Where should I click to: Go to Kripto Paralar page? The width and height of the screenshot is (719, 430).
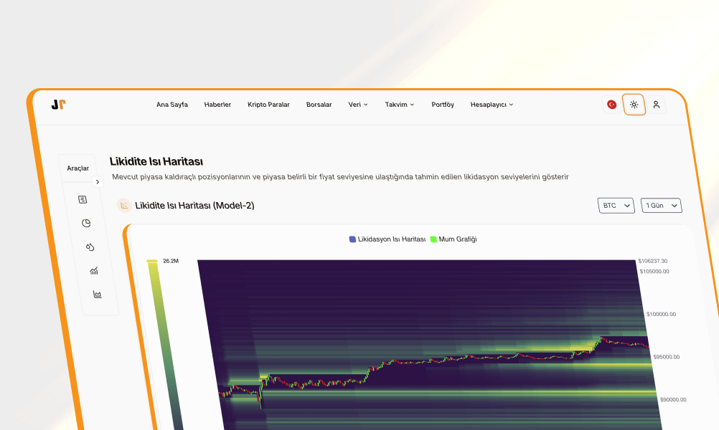268,105
